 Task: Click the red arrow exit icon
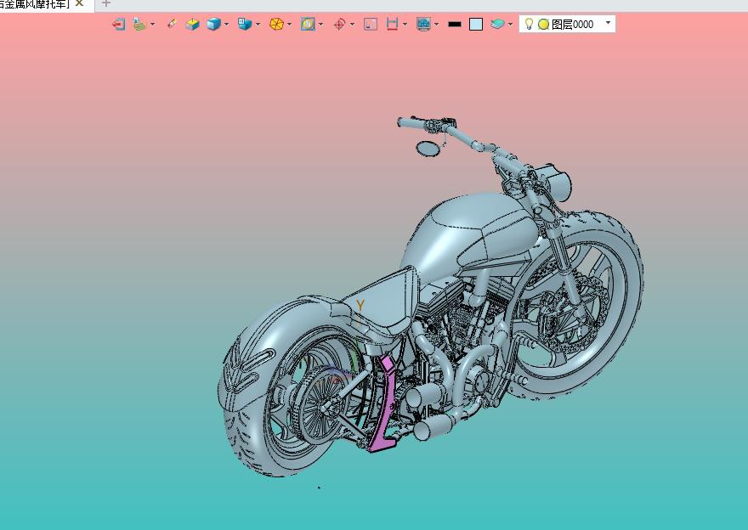click(118, 24)
